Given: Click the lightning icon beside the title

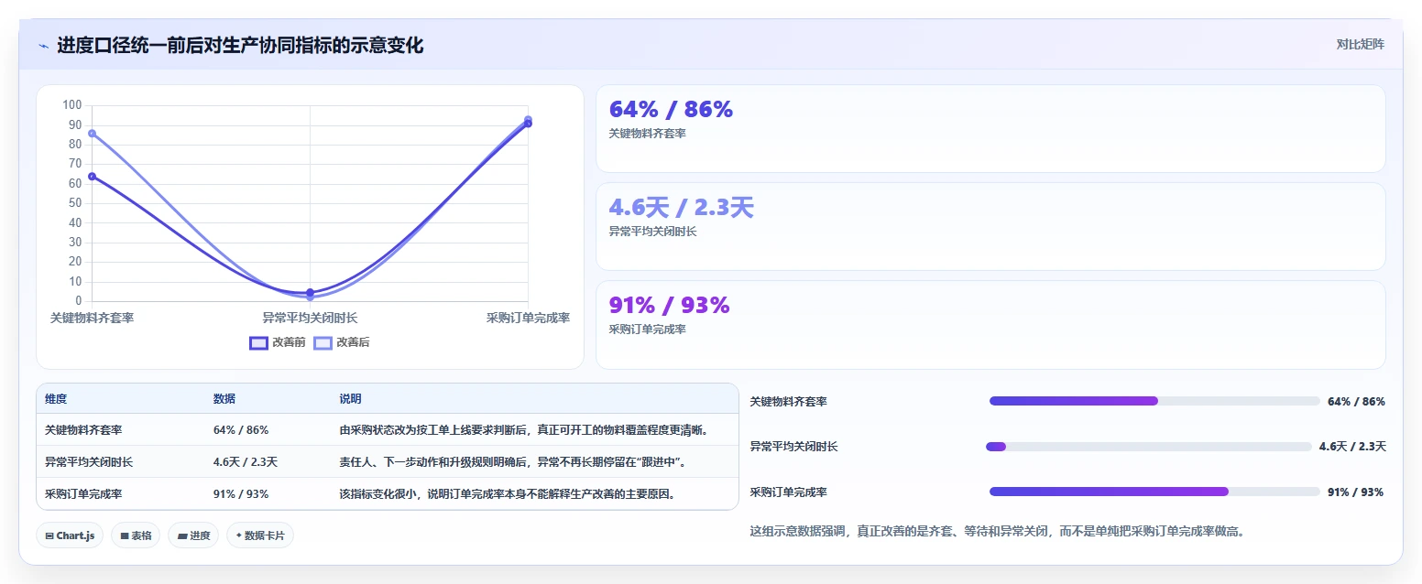Looking at the screenshot, I should [44, 46].
